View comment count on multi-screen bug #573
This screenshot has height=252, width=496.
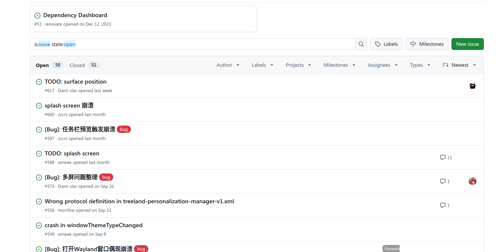445,181
